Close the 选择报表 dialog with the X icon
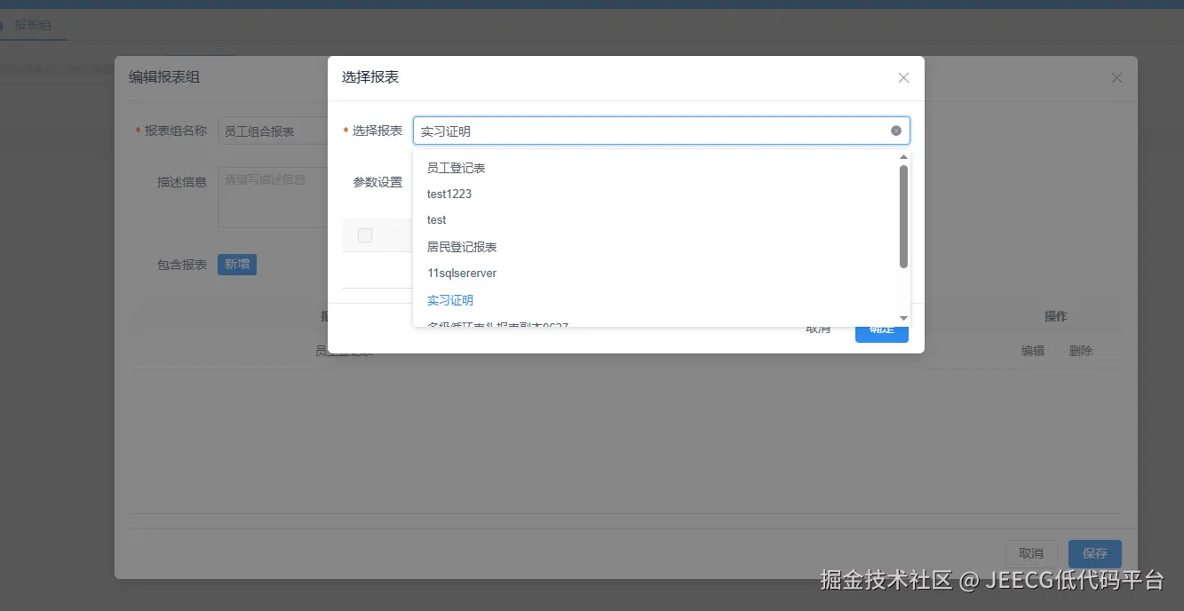 (903, 77)
